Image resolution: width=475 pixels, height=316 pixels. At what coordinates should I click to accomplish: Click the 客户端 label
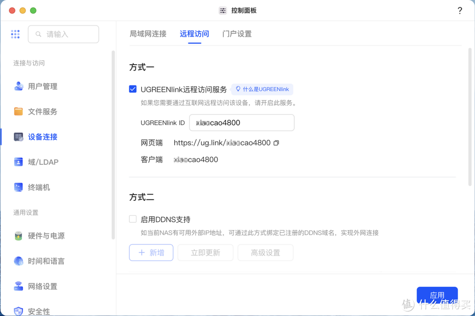pos(152,160)
